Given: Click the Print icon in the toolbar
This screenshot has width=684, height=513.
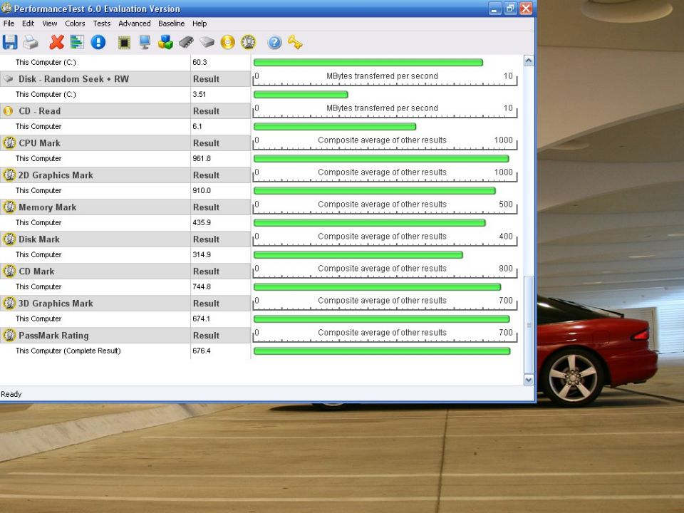Looking at the screenshot, I should (x=31, y=42).
